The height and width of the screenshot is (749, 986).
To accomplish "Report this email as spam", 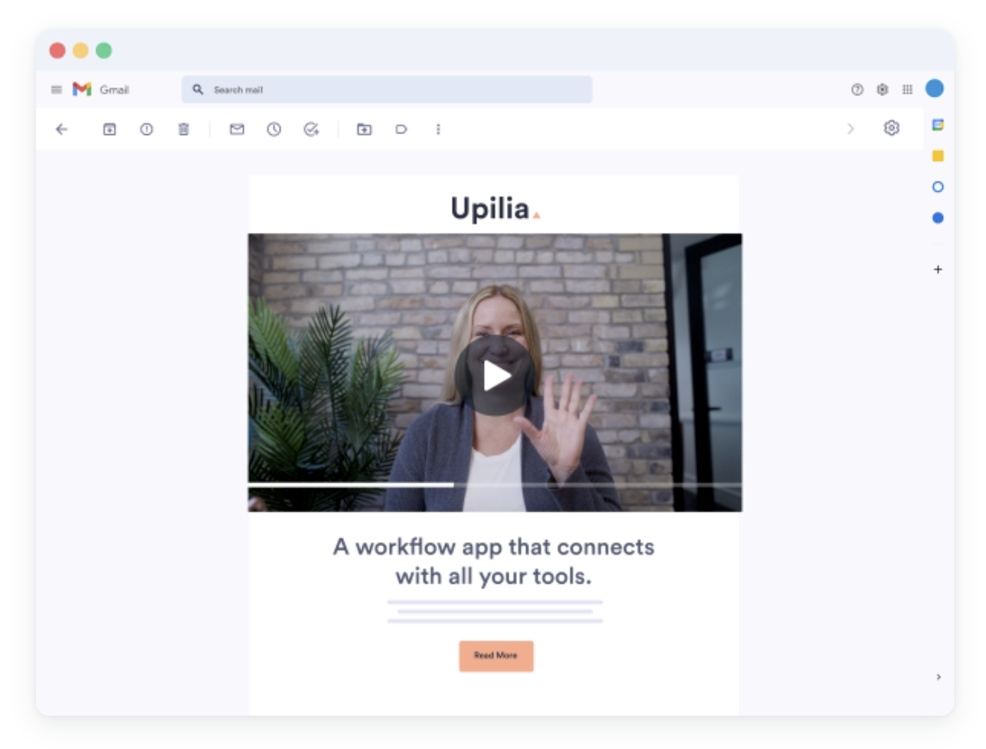I will coord(146,129).
